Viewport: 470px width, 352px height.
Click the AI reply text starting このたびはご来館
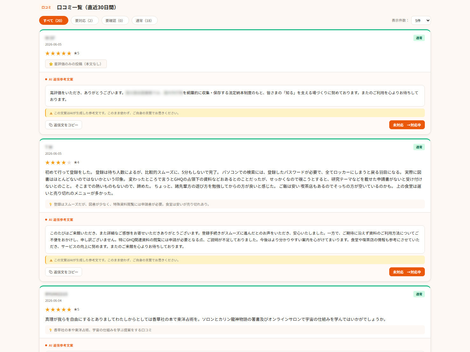tap(235, 240)
